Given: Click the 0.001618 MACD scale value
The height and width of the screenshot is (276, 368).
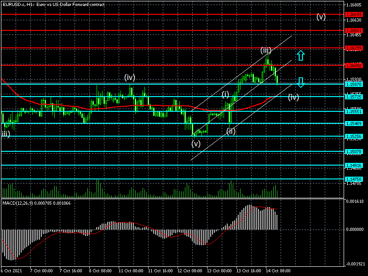Looking at the screenshot, I should (x=355, y=201).
